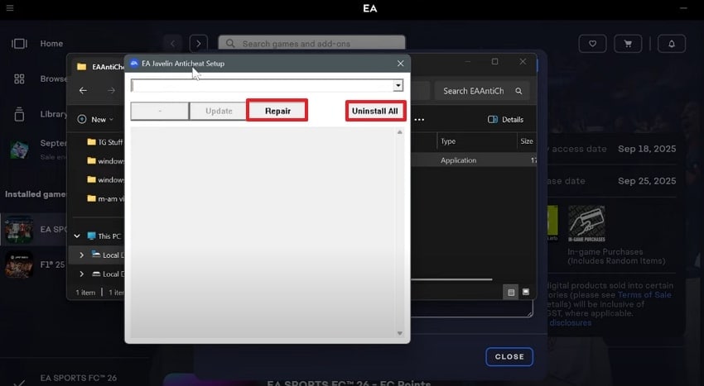Click the CLOSE button in EA dialog
The width and height of the screenshot is (704, 386).
point(509,357)
